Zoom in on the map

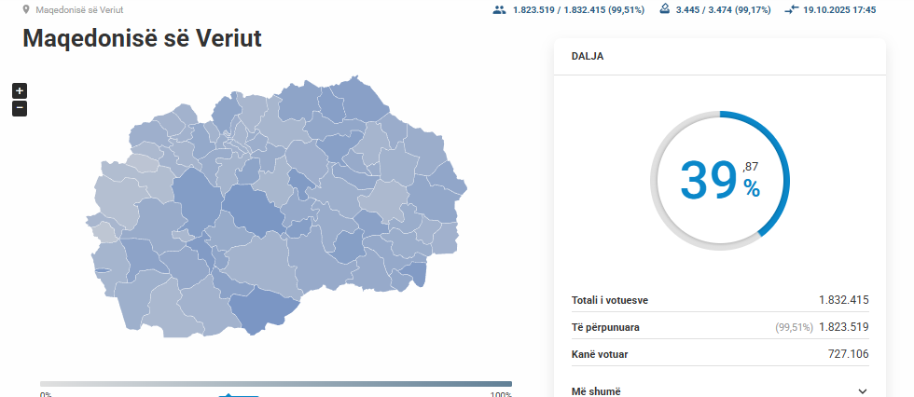tap(20, 90)
